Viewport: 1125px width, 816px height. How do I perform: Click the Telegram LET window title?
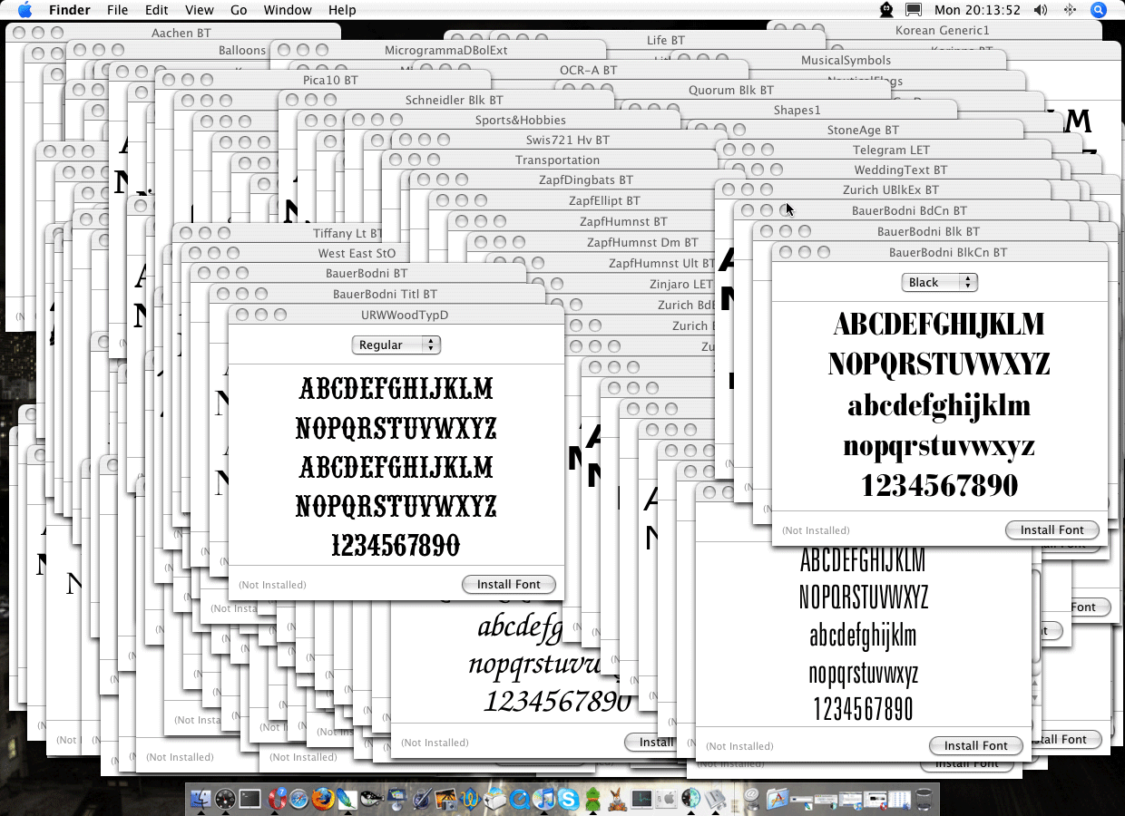click(892, 150)
